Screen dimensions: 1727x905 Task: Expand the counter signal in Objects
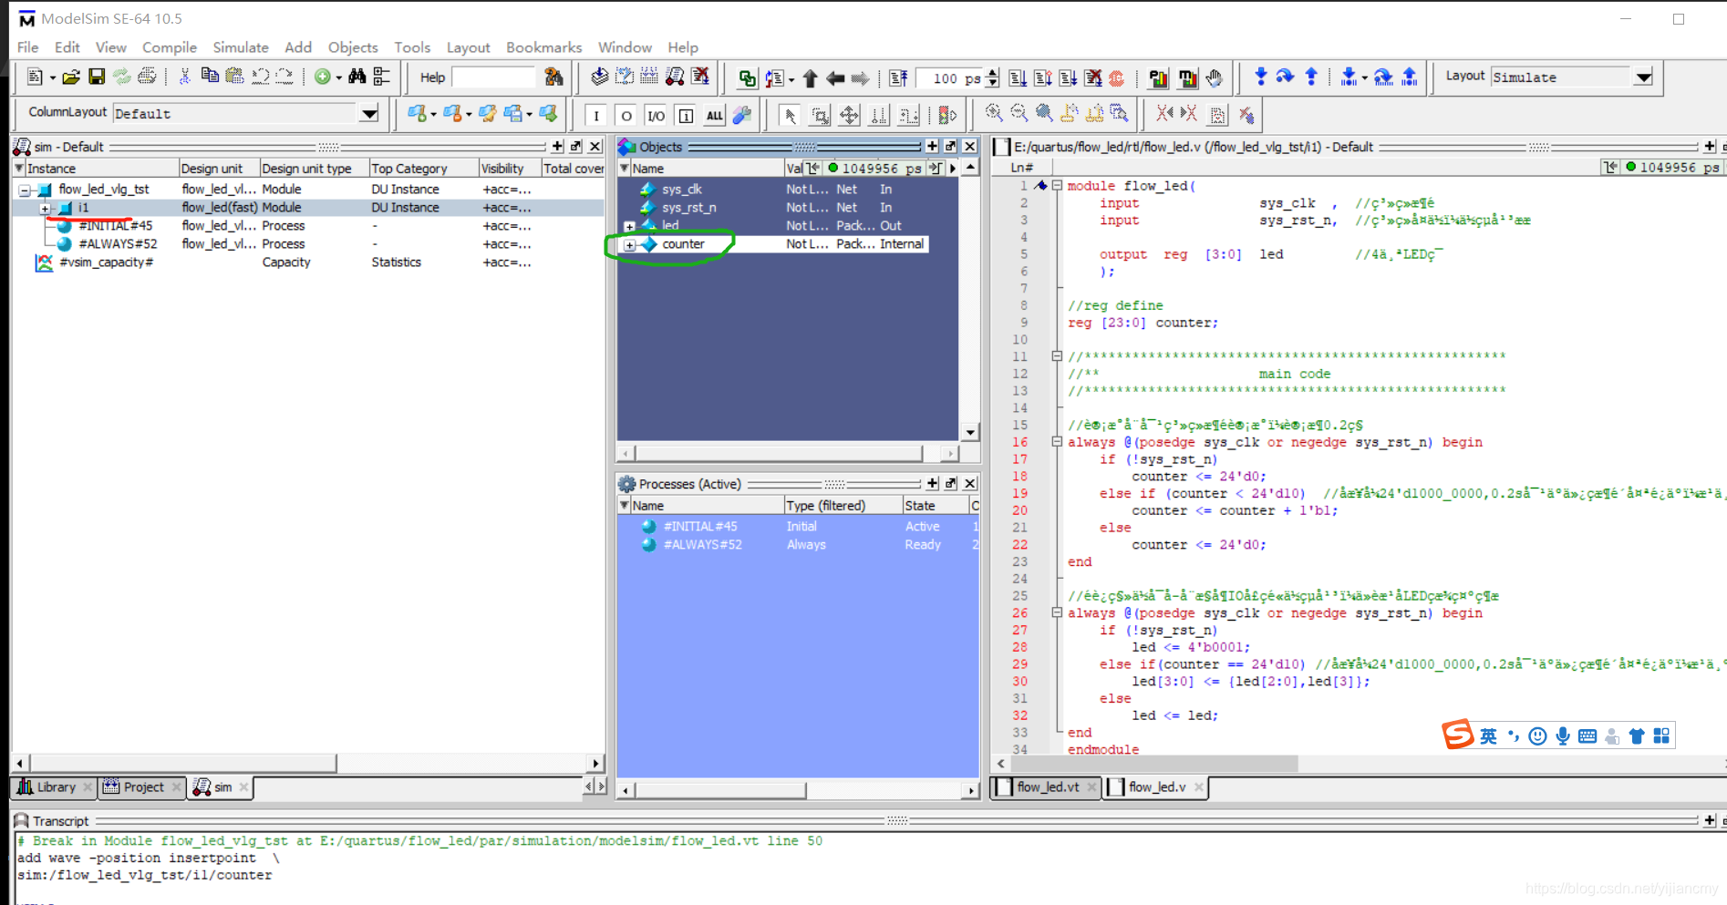coord(629,245)
